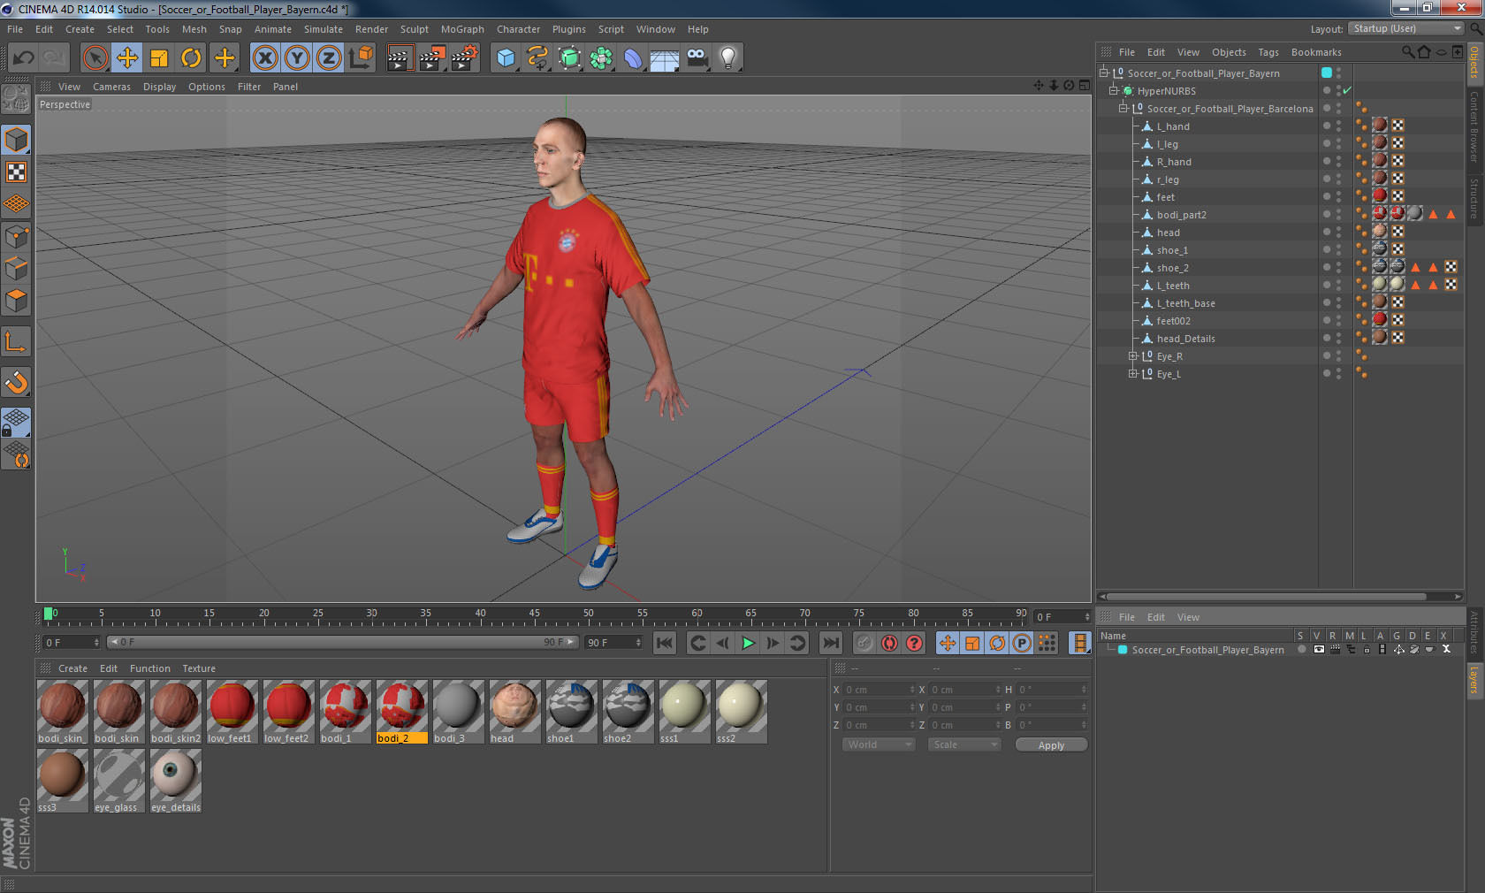Open the World coordinate dropdown
Viewport: 1485px width, 893px height.
878,744
